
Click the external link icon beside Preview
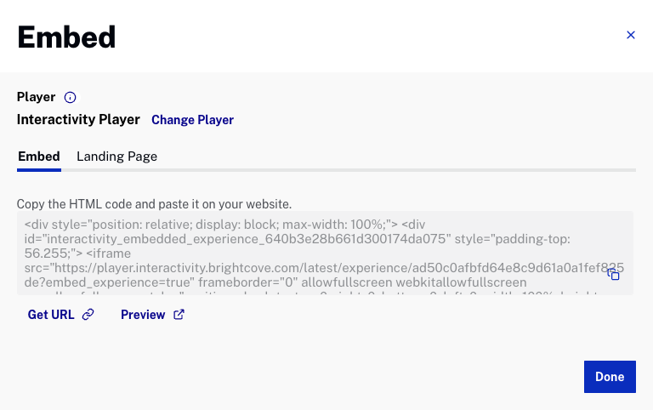pyautogui.click(x=179, y=315)
